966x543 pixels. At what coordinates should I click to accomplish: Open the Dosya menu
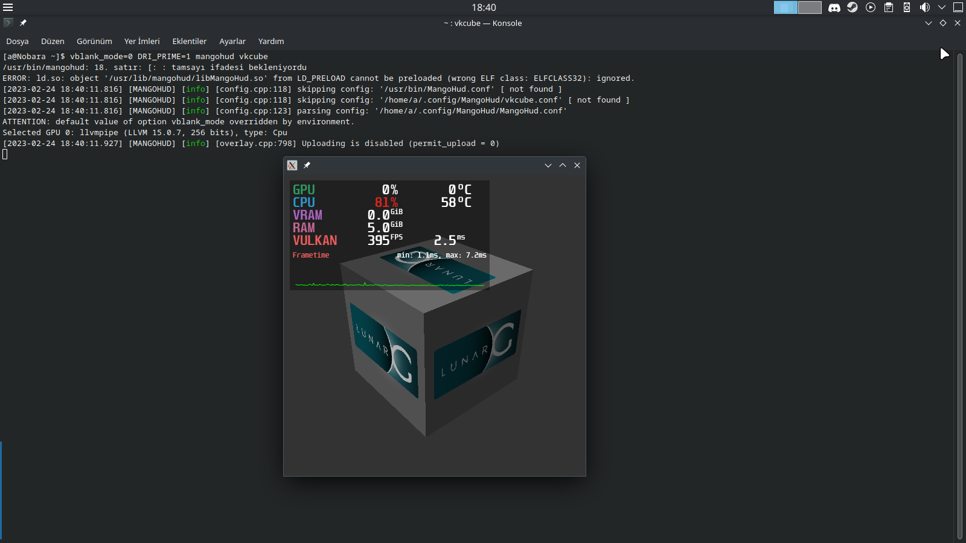[x=18, y=42]
